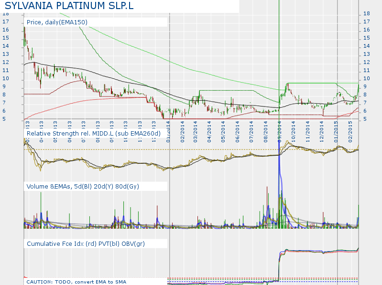Click price 18 on the right price axis
Image resolution: width=382 pixels, height=285 pixels.
(367, 14)
